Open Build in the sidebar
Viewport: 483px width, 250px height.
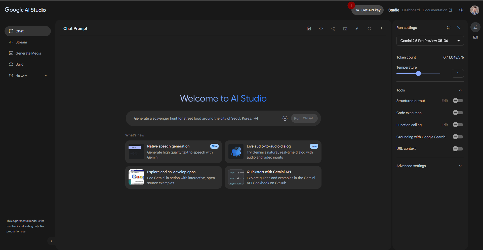point(28,64)
